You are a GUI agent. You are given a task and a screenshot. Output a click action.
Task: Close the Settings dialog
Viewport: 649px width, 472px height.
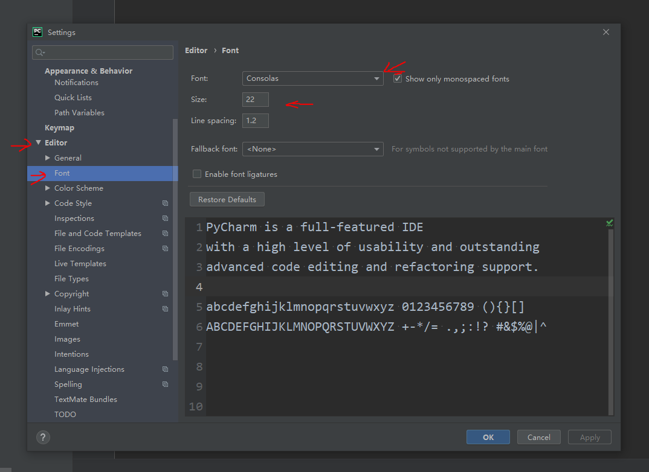[606, 32]
